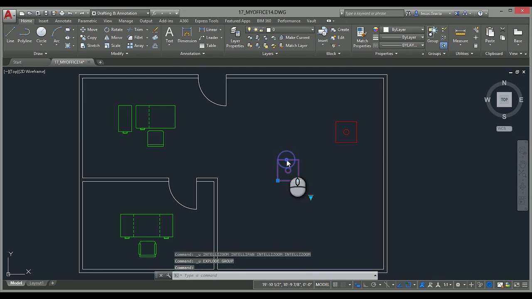Toggle ortho mode in status bar
Screen dimensions: 532x299
(365, 285)
